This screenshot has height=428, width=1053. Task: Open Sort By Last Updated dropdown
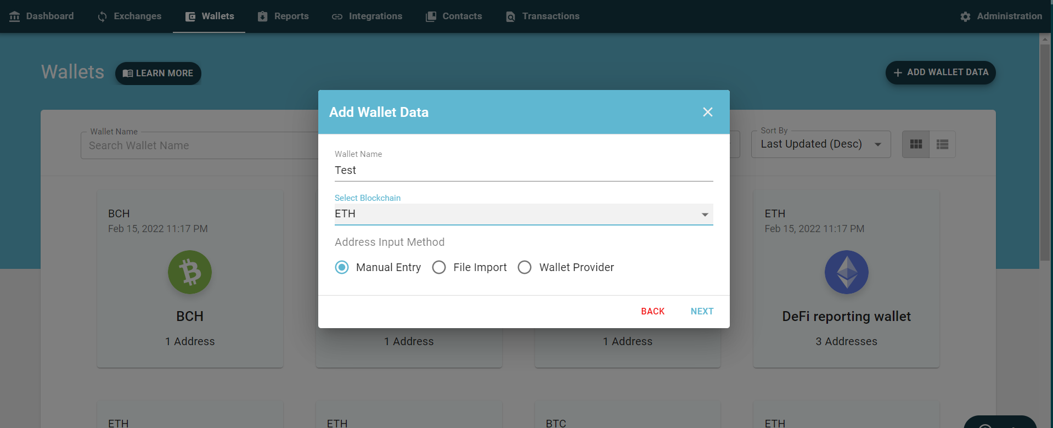pos(821,144)
